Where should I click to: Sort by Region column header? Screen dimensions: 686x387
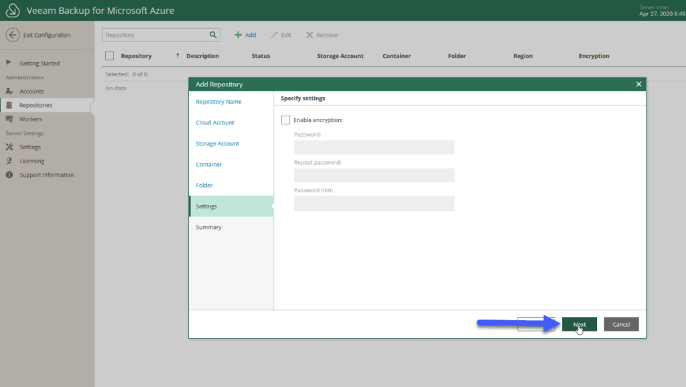pyautogui.click(x=523, y=56)
